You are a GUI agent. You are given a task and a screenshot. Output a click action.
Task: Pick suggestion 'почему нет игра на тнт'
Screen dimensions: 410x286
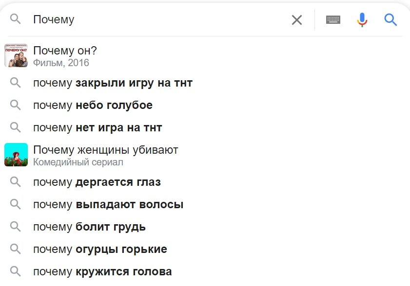(x=98, y=128)
